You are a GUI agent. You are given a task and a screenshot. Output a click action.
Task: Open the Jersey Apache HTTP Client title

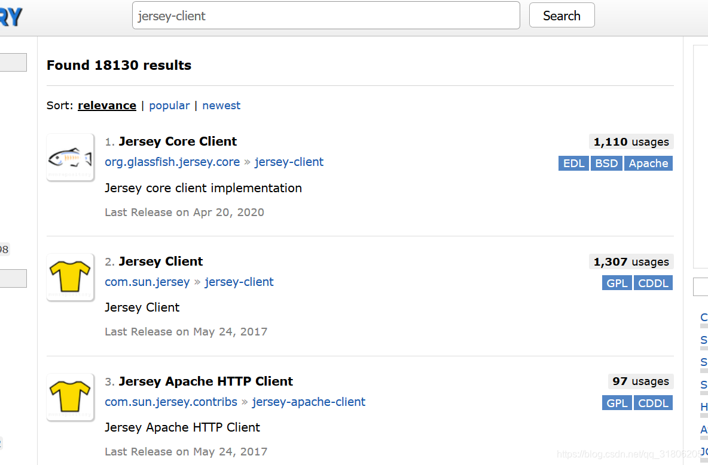206,381
